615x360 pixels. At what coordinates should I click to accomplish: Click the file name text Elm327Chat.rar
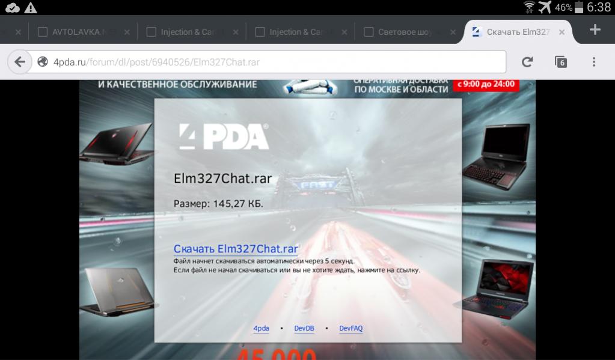(222, 178)
